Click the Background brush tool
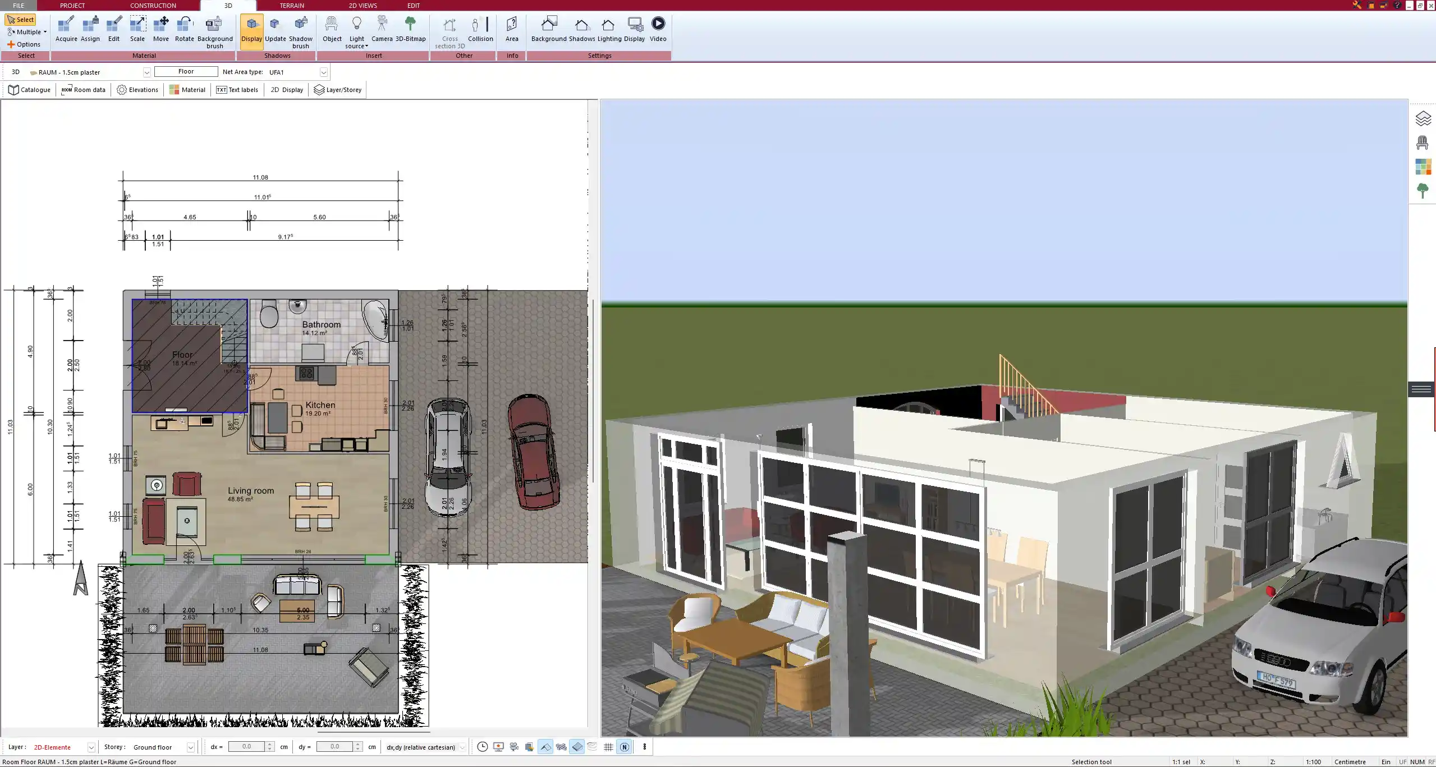Viewport: 1436px width, 767px height. pos(214,31)
